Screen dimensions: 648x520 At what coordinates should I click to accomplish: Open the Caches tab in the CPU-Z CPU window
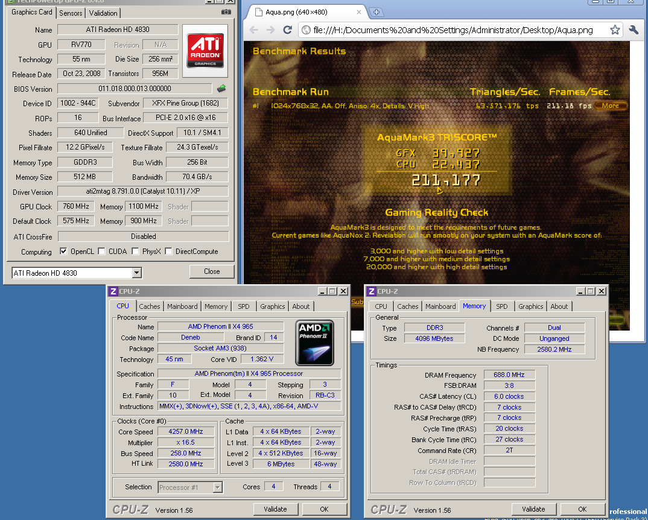(x=149, y=306)
